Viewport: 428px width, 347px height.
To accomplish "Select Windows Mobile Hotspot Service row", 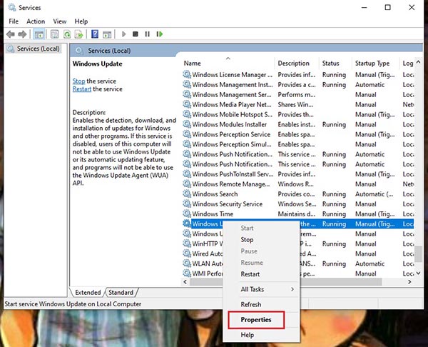I will 298,114.
